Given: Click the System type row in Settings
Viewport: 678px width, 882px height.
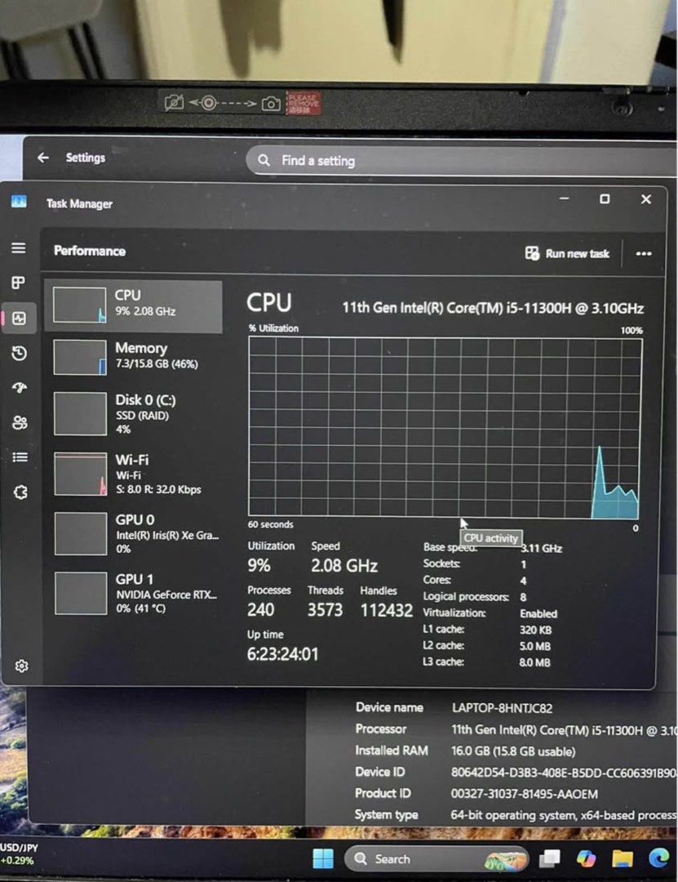Looking at the screenshot, I should 515,814.
